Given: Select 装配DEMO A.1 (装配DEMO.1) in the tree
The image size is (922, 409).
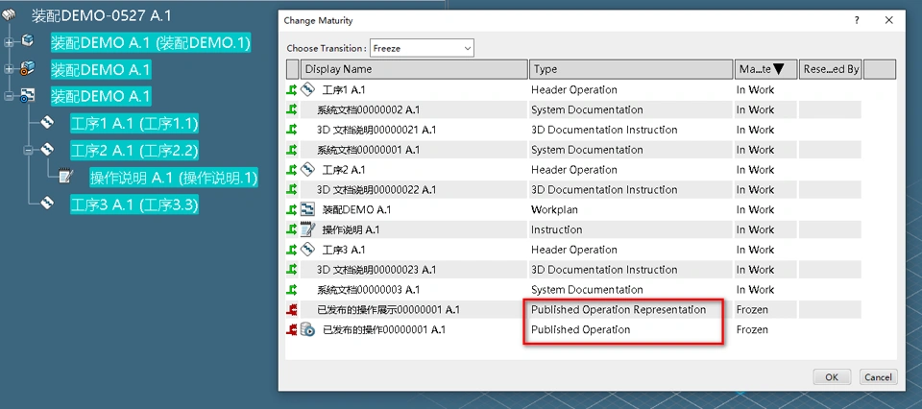Looking at the screenshot, I should [x=151, y=42].
